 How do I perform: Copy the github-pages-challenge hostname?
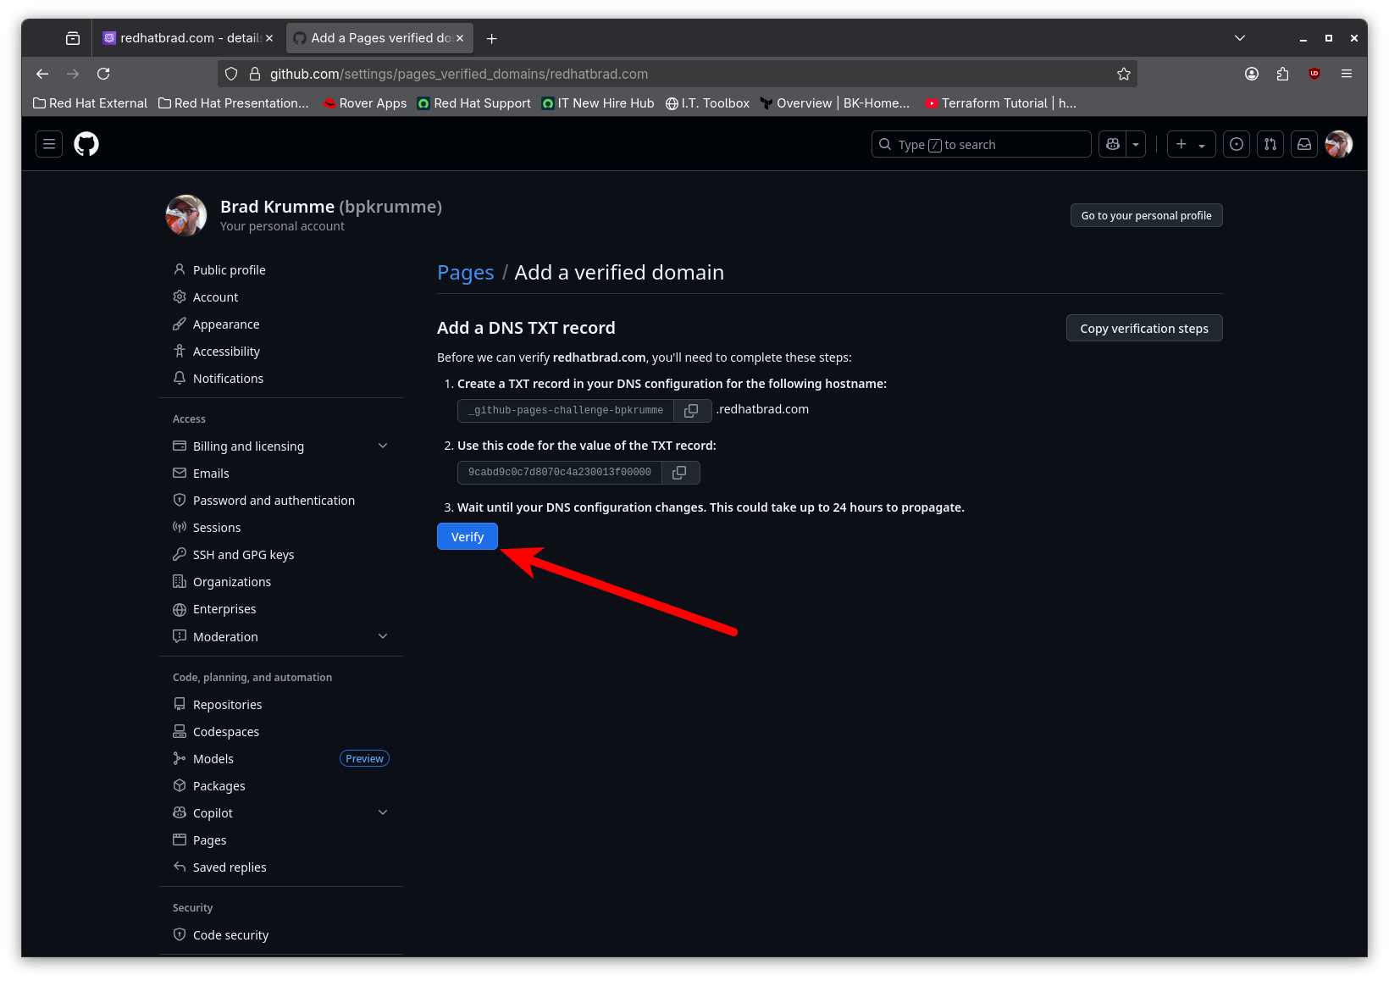691,410
